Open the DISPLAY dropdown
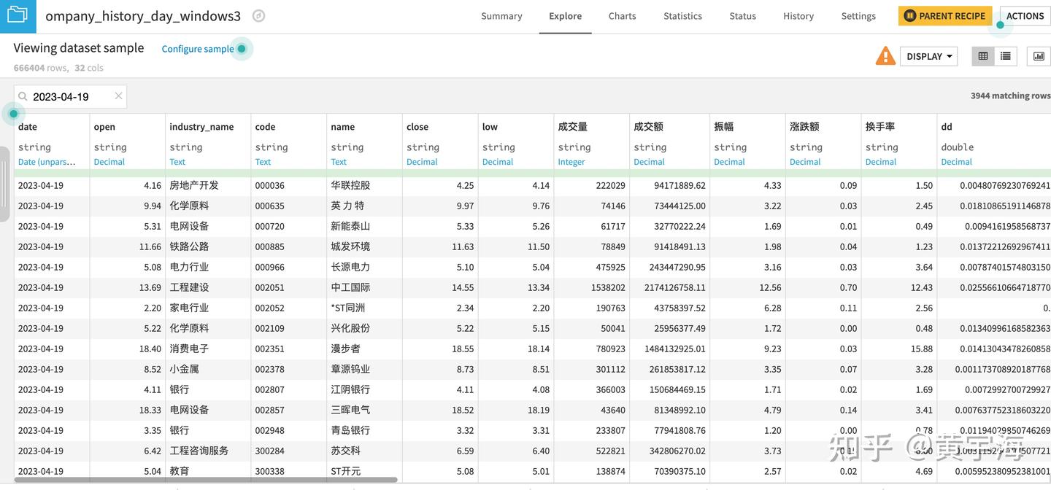Viewport: 1051px width, 490px height. 928,55
